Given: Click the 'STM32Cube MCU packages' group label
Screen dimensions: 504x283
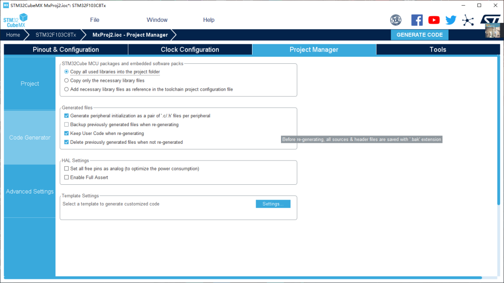Looking at the screenshot, I should click(x=122, y=63).
